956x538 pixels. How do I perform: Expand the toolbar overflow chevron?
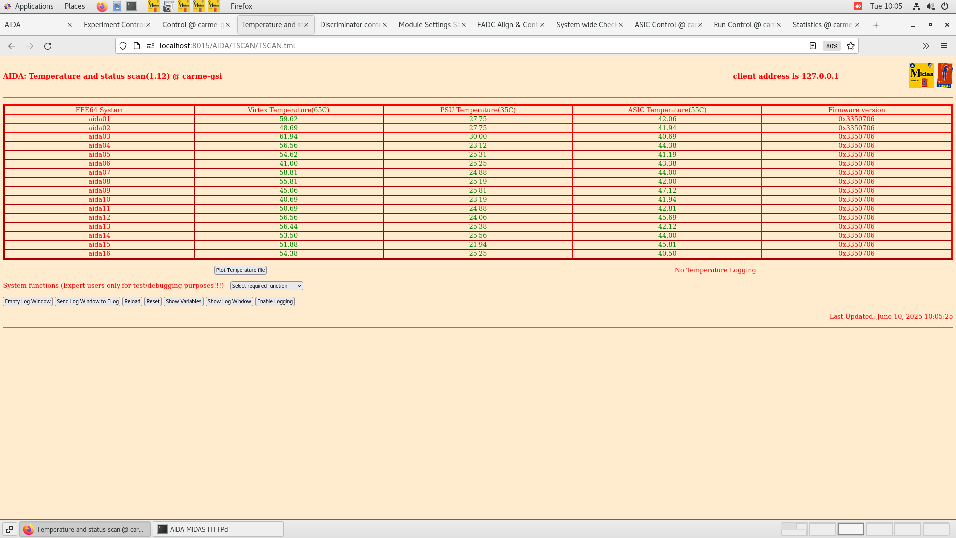[926, 46]
